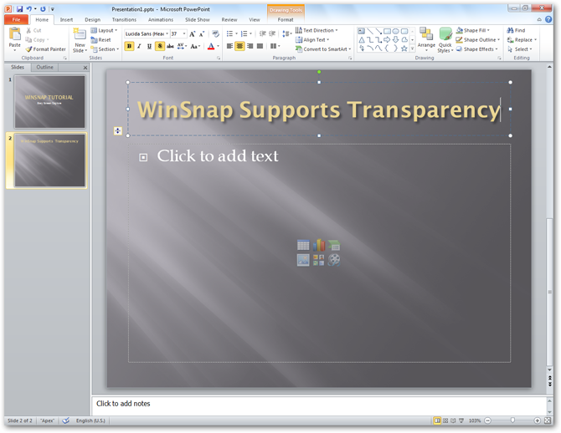Viewport: 561px width, 433px height.
Task: Align text right in paragraph group
Action: 250,46
